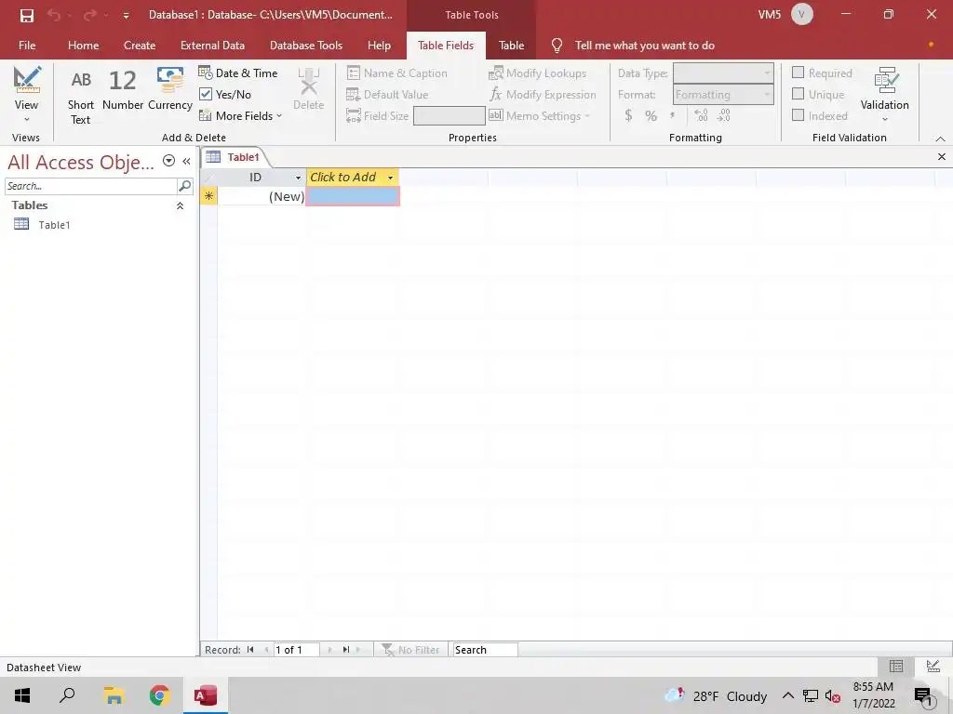Open the Validation dropdown
This screenshot has width=953, height=714.
[x=884, y=95]
